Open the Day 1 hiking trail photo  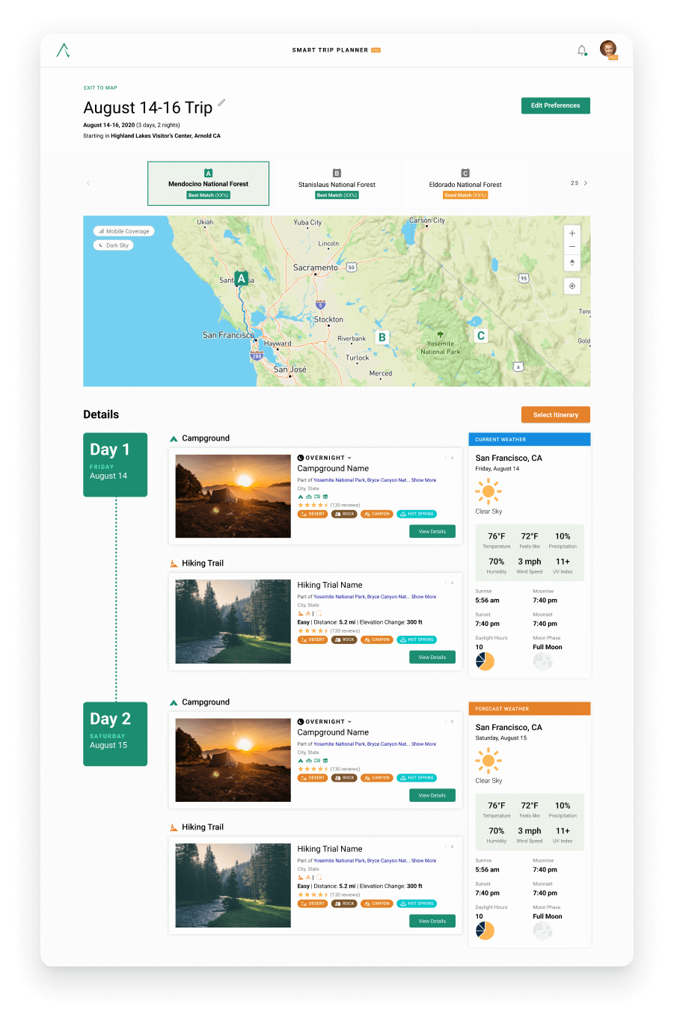pos(233,622)
